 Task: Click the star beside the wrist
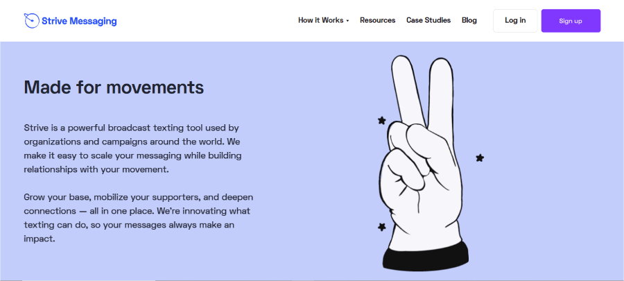tap(381, 227)
